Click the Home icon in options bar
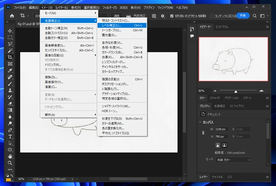Image resolution: width=276 pixels, height=186 pixels. [x=12, y=16]
